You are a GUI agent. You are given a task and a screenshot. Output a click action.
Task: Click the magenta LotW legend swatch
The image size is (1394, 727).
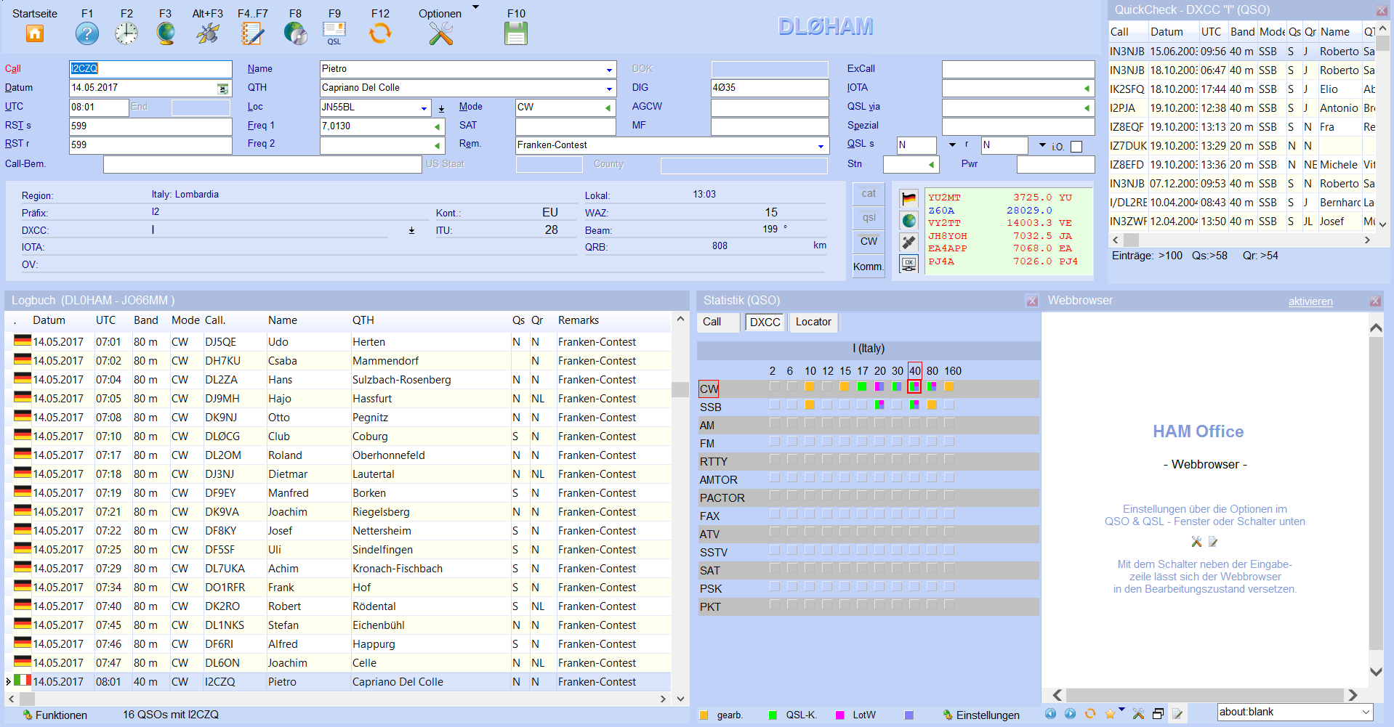[840, 715]
